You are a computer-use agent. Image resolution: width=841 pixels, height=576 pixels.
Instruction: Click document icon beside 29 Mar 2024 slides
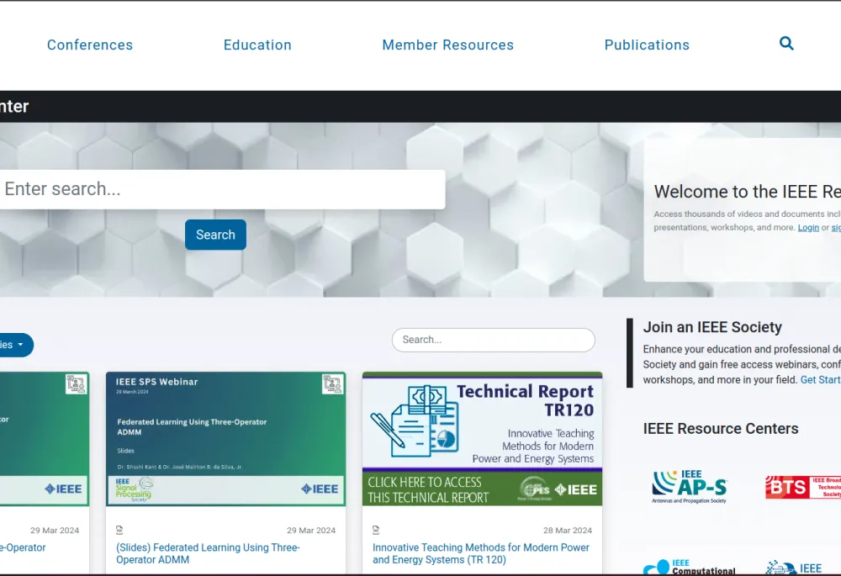click(x=119, y=530)
